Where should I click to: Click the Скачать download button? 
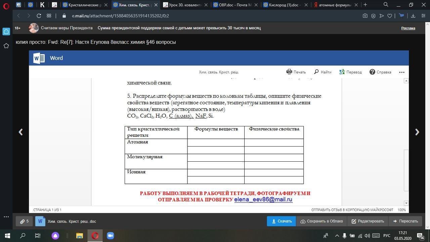[282, 221]
